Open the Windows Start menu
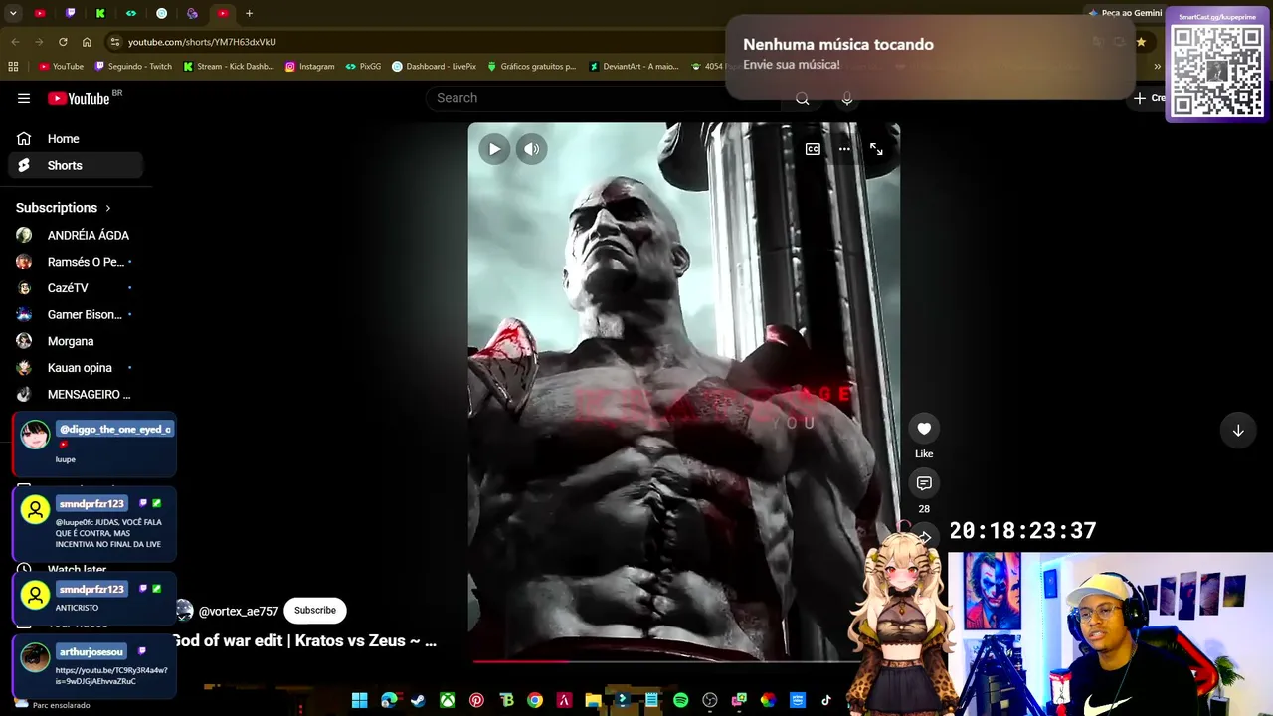 [x=359, y=700]
